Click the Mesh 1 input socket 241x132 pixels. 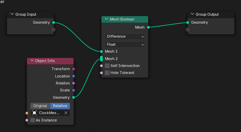click(x=101, y=52)
